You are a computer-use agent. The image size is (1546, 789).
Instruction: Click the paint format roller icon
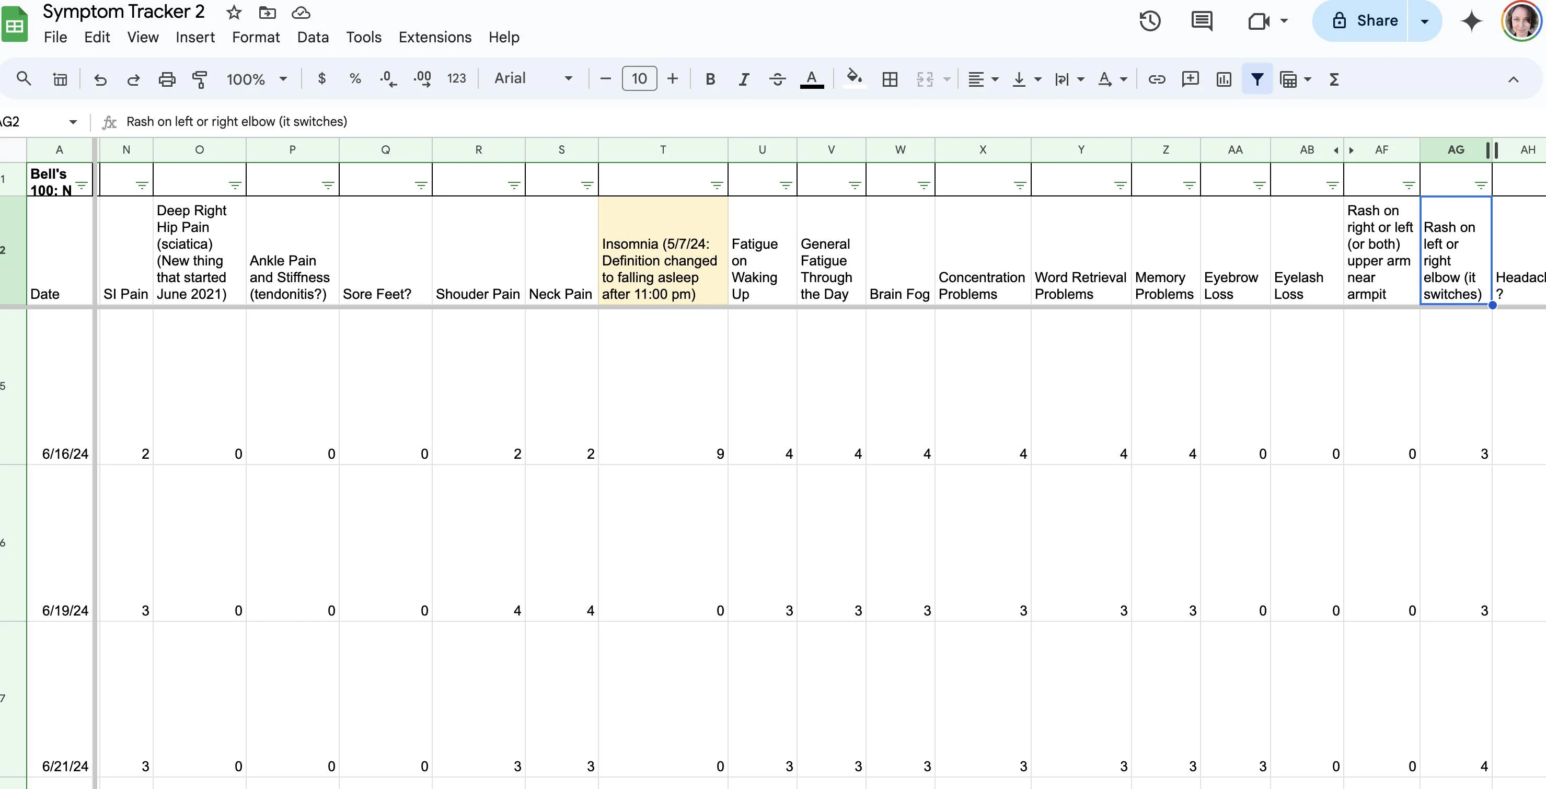pos(199,78)
